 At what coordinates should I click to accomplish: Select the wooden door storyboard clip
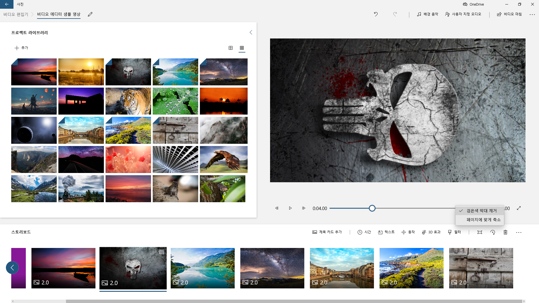pos(481,268)
